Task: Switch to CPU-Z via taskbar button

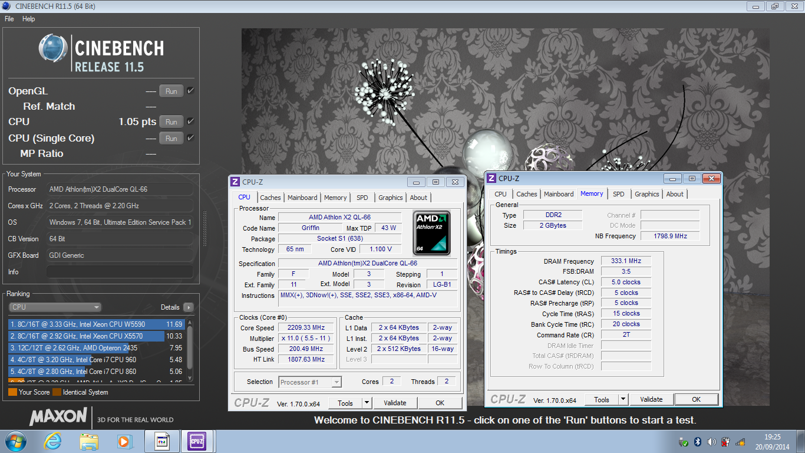Action: click(x=197, y=441)
